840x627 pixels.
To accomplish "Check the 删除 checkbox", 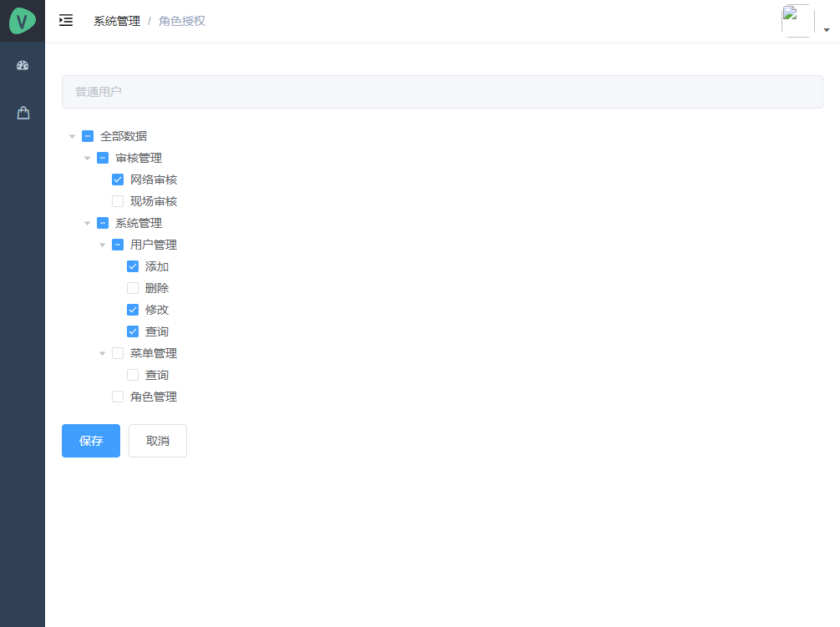I will point(133,288).
